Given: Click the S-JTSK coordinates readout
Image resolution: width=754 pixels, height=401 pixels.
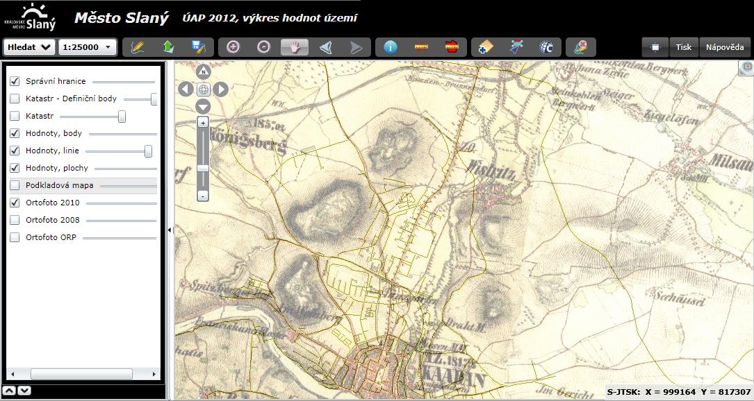Looking at the screenshot, I should [x=678, y=392].
